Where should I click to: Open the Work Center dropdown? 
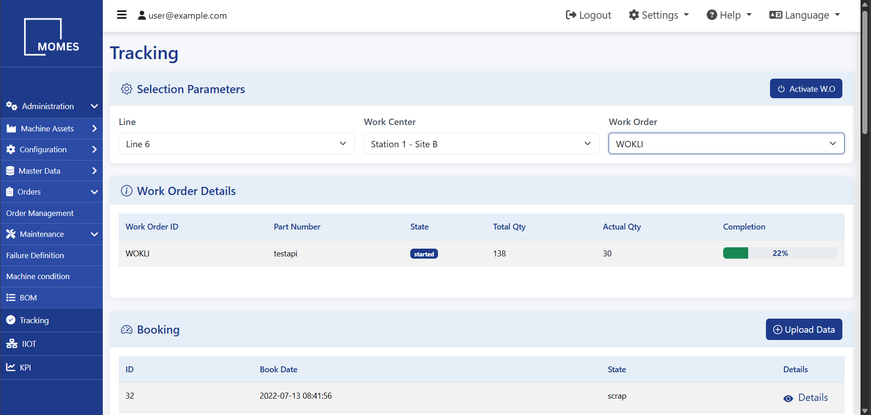pyautogui.click(x=481, y=144)
